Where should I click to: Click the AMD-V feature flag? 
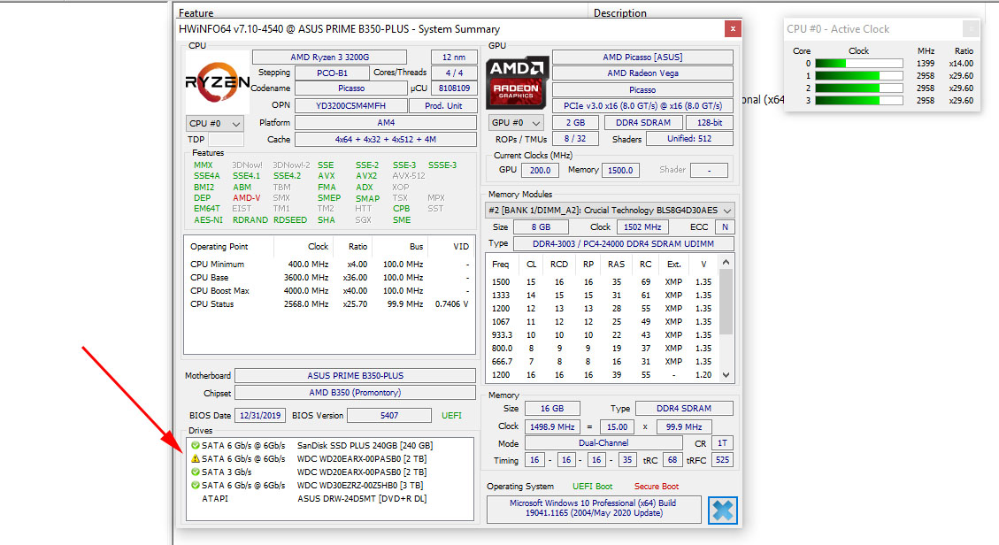(x=247, y=198)
